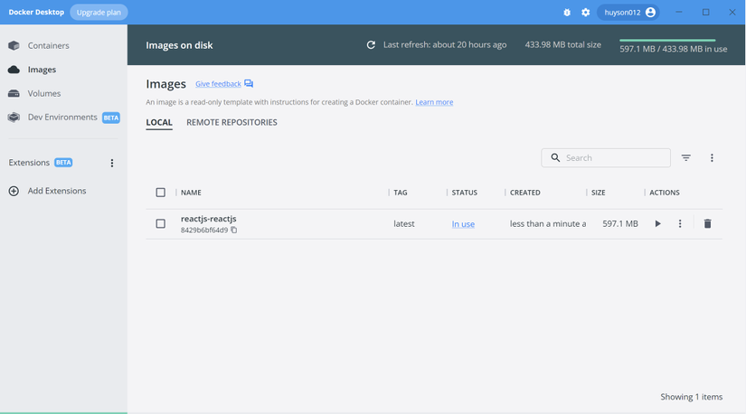Tick the reactjs-reactjs row checkbox
Screen dimensions: 746x414
(x=161, y=223)
